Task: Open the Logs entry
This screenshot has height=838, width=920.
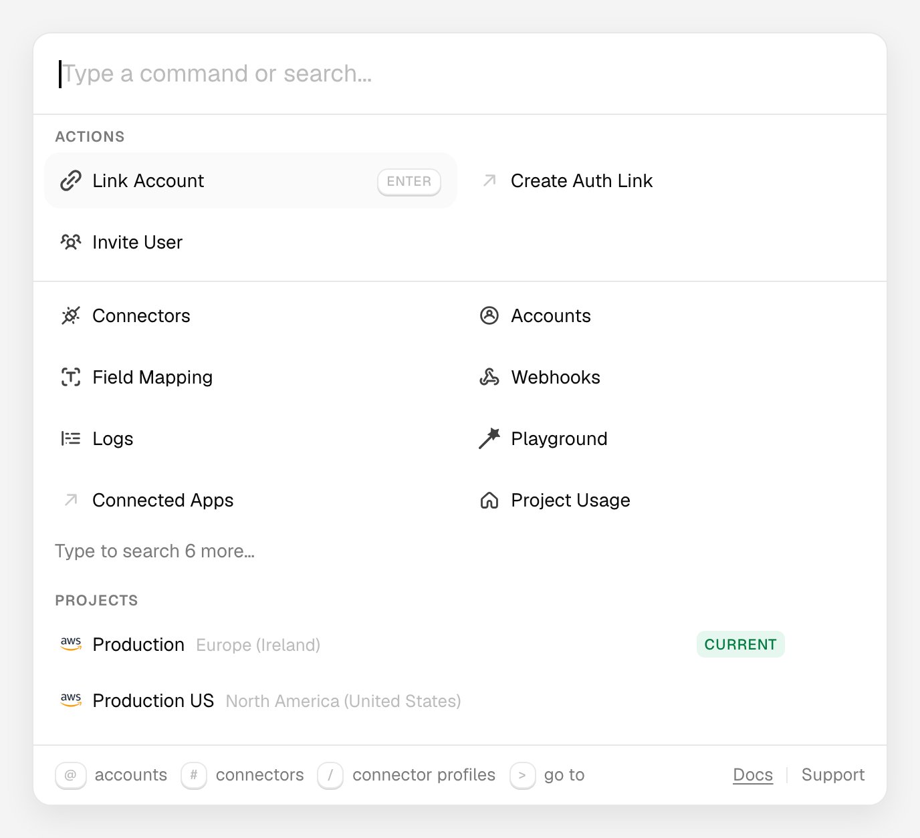Action: pos(251,438)
